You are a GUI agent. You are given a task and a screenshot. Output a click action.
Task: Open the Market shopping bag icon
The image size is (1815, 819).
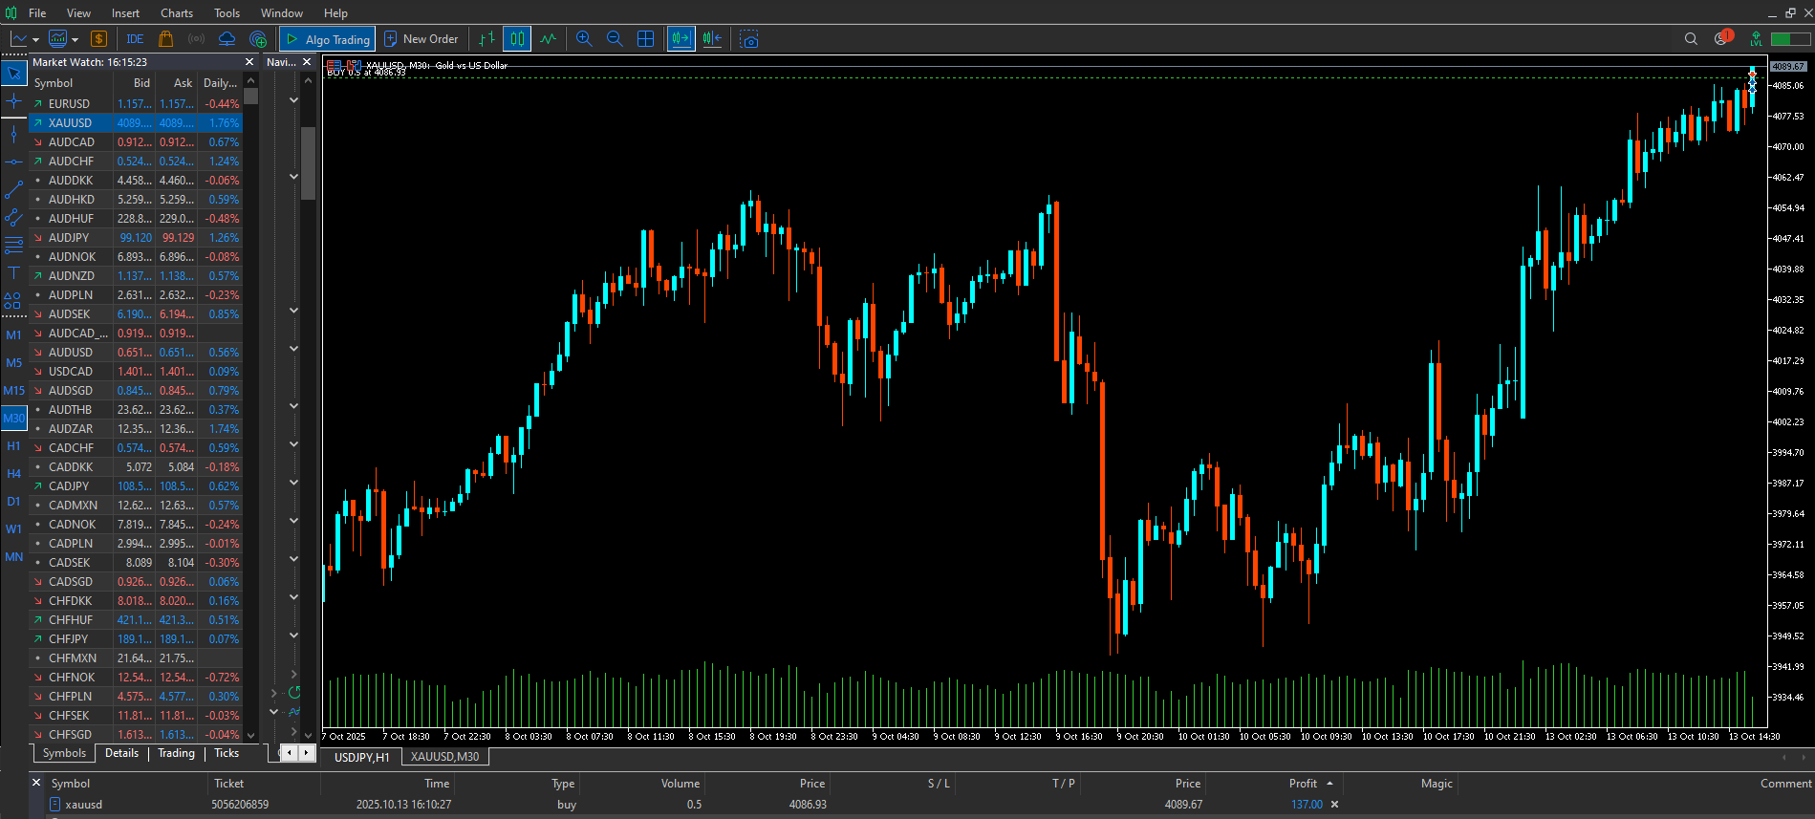point(165,39)
